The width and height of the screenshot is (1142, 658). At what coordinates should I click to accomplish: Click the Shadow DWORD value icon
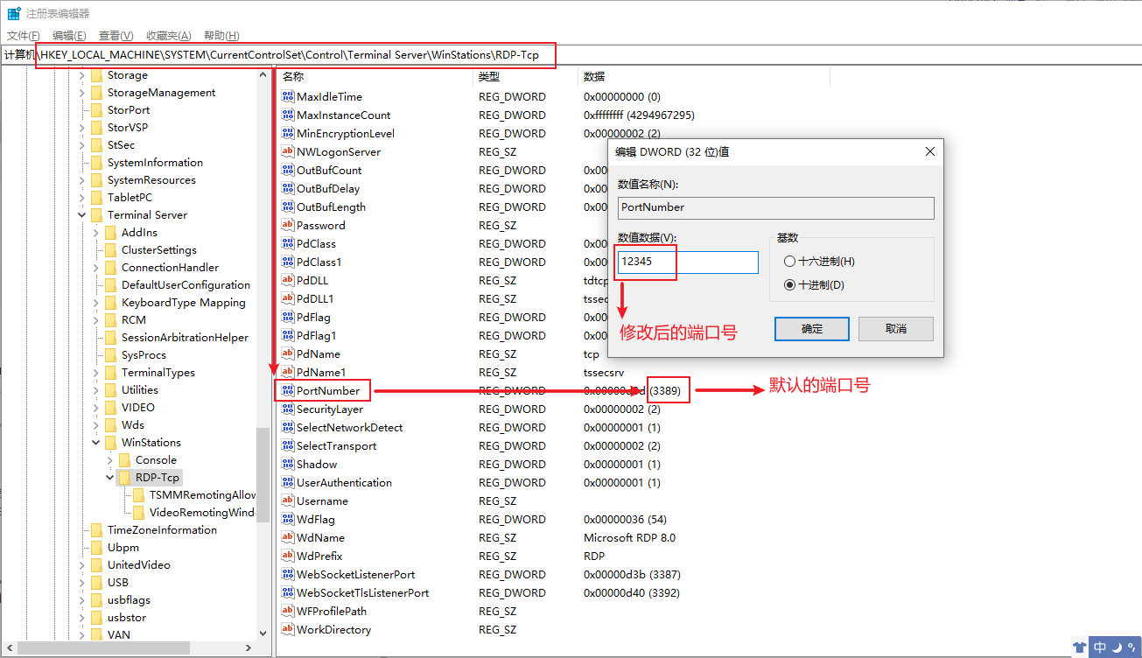pyautogui.click(x=288, y=464)
